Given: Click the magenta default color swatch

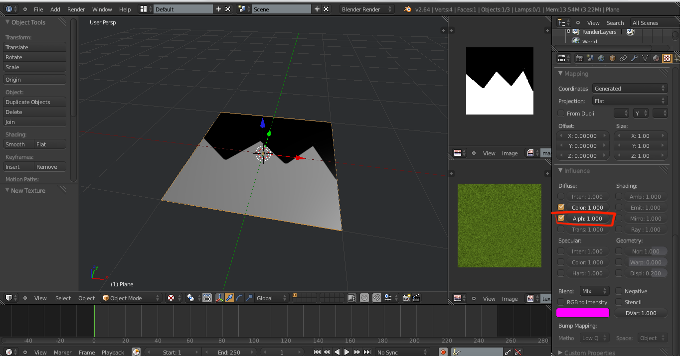Looking at the screenshot, I should click(582, 313).
